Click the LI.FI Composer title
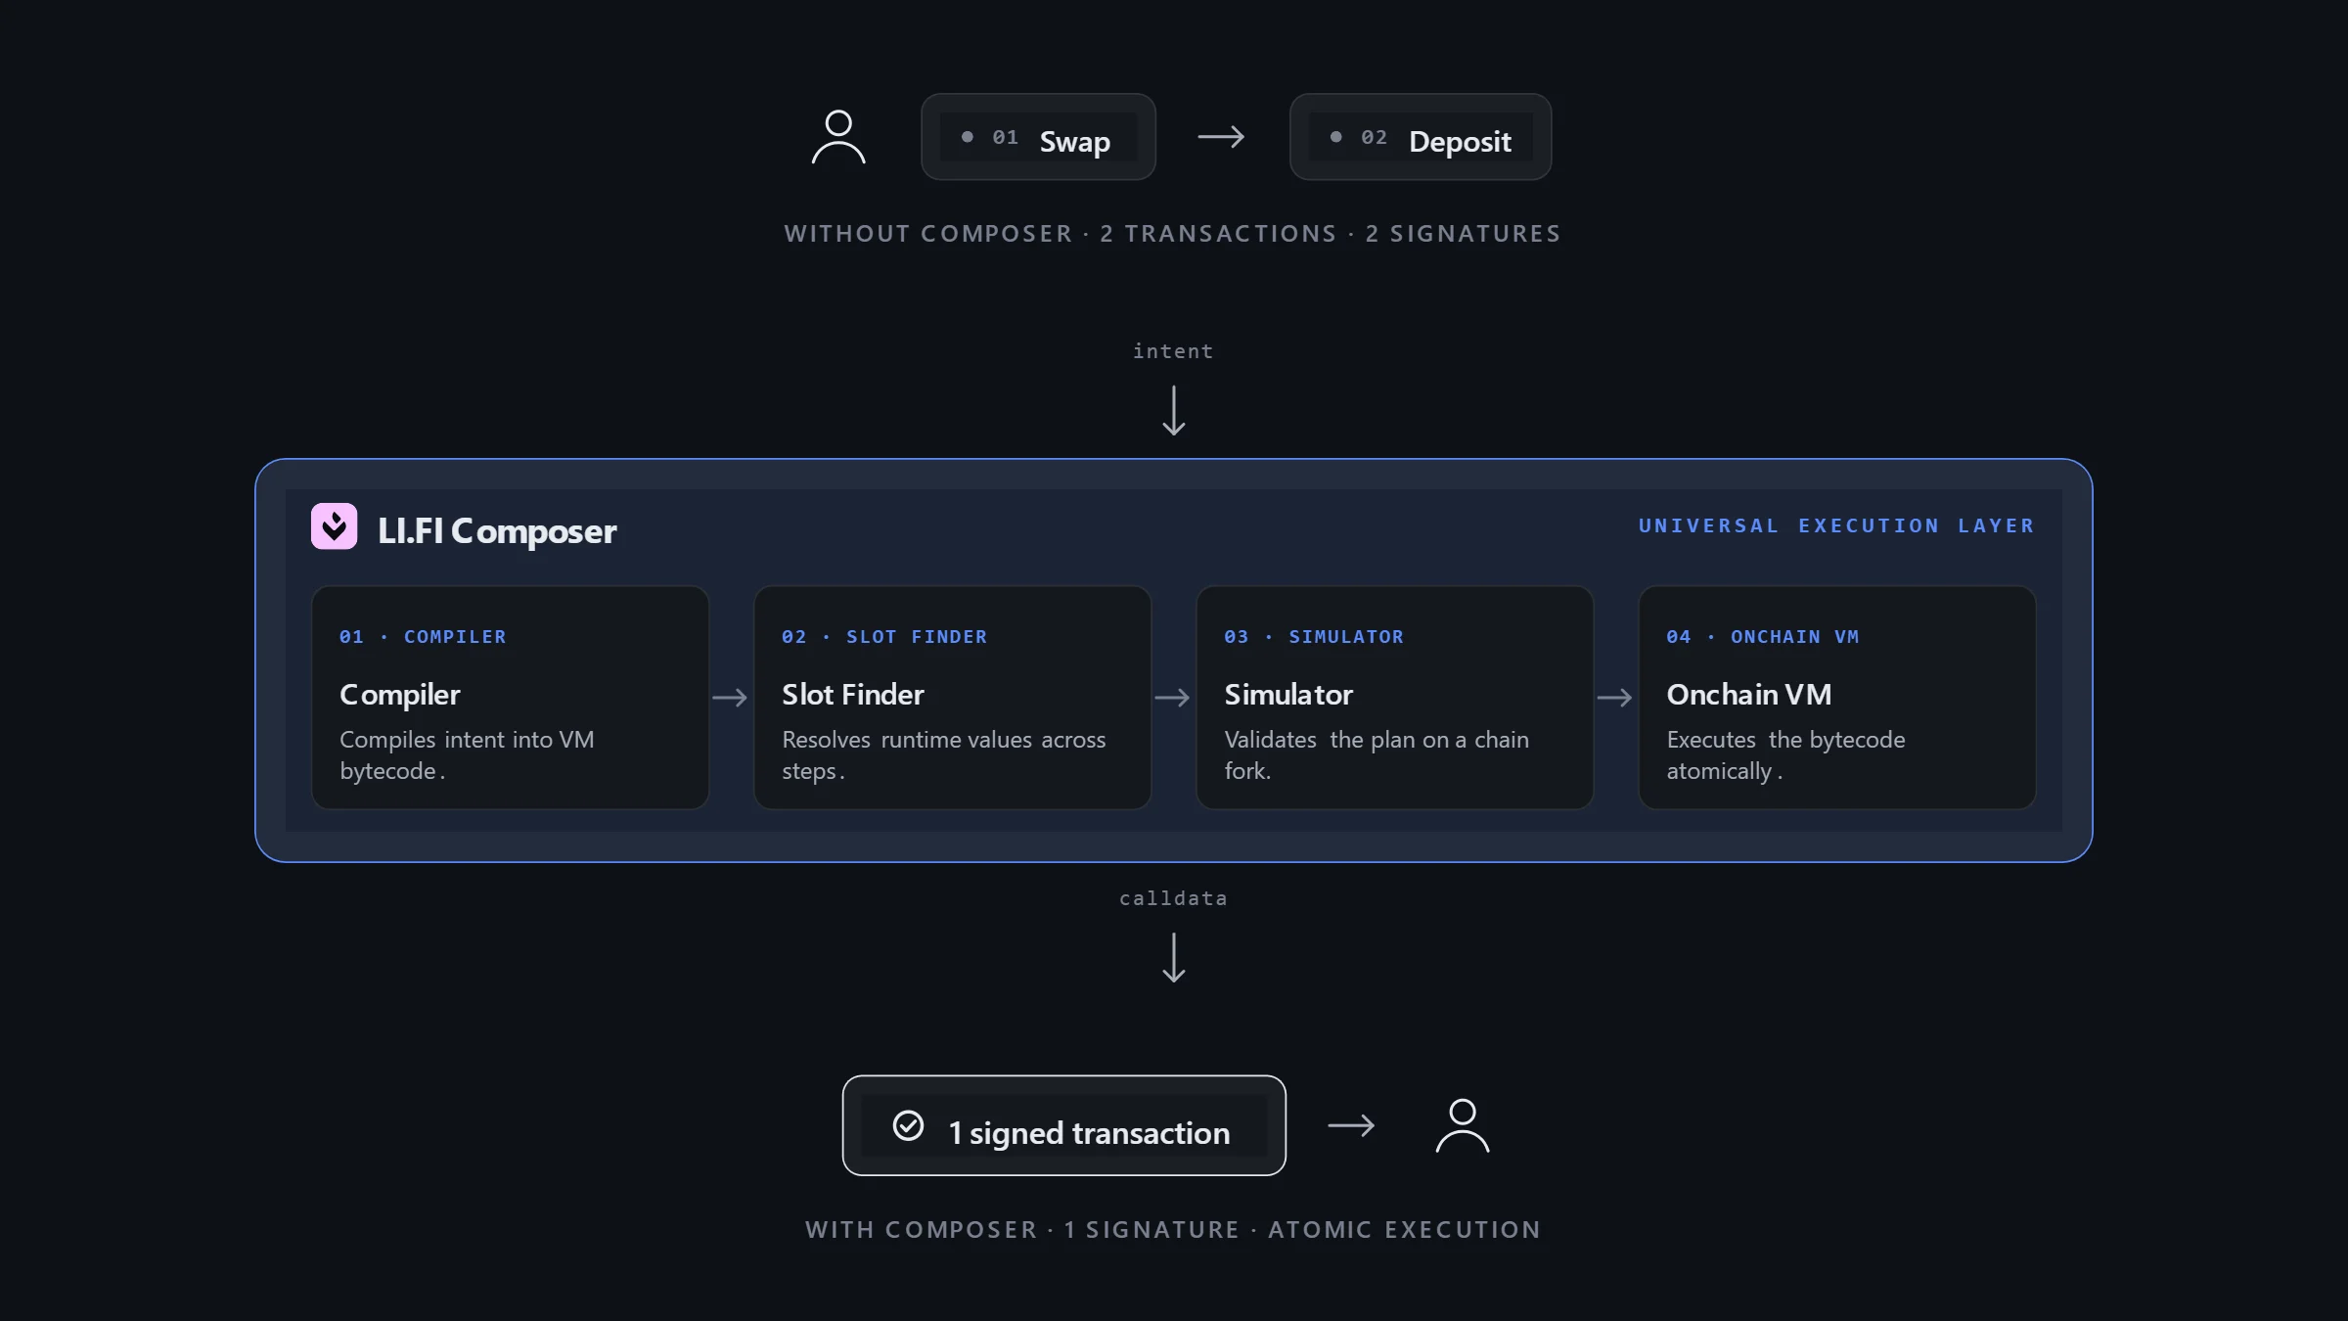The image size is (2348, 1321). [x=497, y=530]
